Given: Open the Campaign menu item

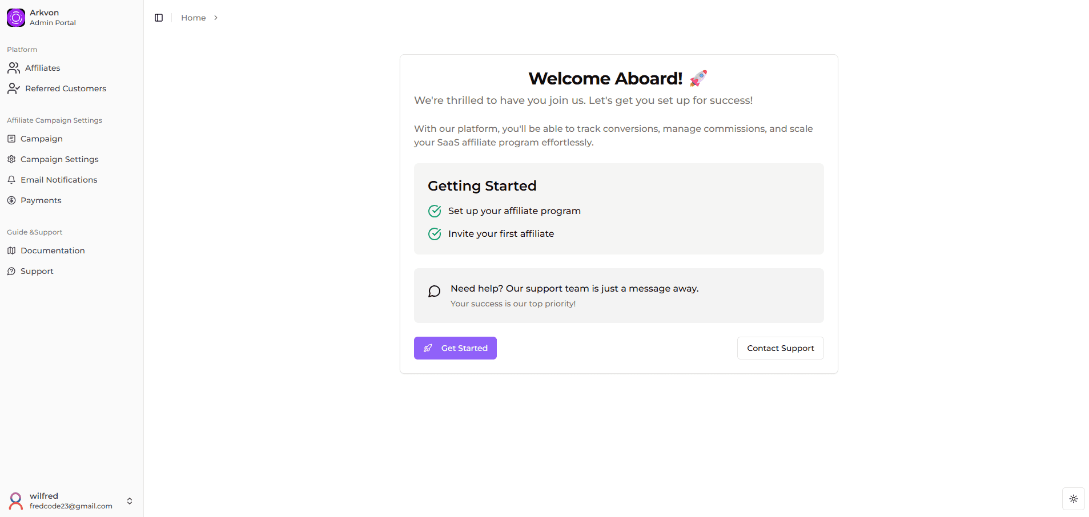Looking at the screenshot, I should [42, 139].
